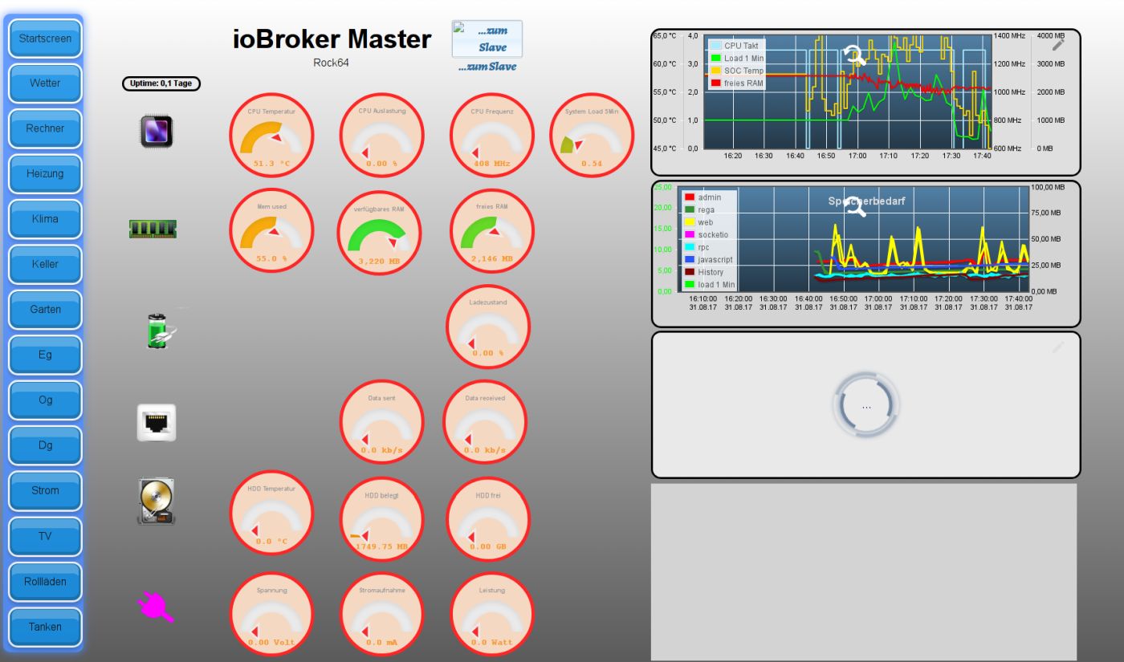Screen dimensions: 1124x662
Task: Click the pencil icon on the loading panel
Action: tap(1058, 347)
